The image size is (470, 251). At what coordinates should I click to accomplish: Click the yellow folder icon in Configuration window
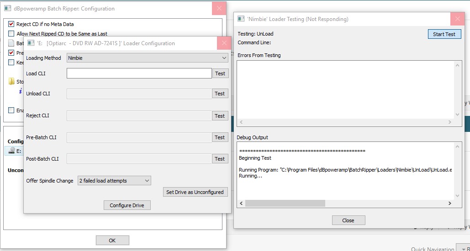[x=11, y=82]
